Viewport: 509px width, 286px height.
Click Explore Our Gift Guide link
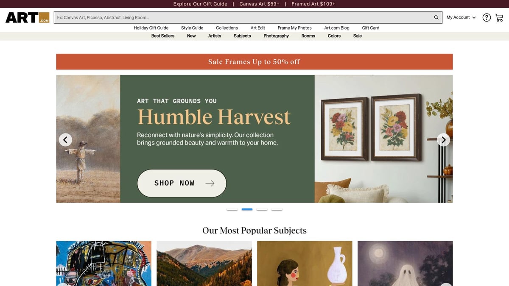[200, 4]
